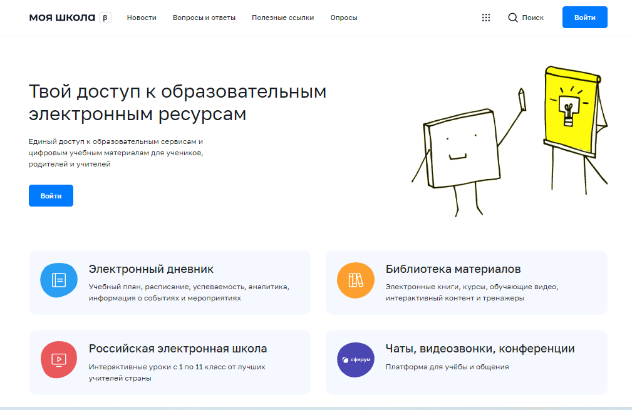Go to Полезные ссылки page

(283, 18)
